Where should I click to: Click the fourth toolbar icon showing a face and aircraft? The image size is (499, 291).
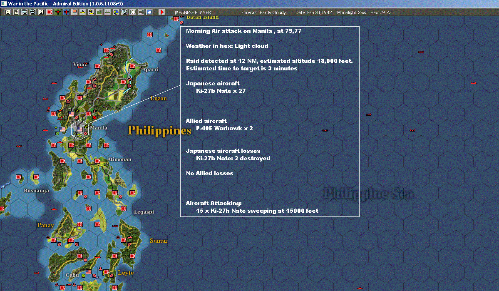click(33, 12)
